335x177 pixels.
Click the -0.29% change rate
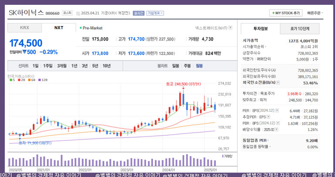[x=48, y=52]
